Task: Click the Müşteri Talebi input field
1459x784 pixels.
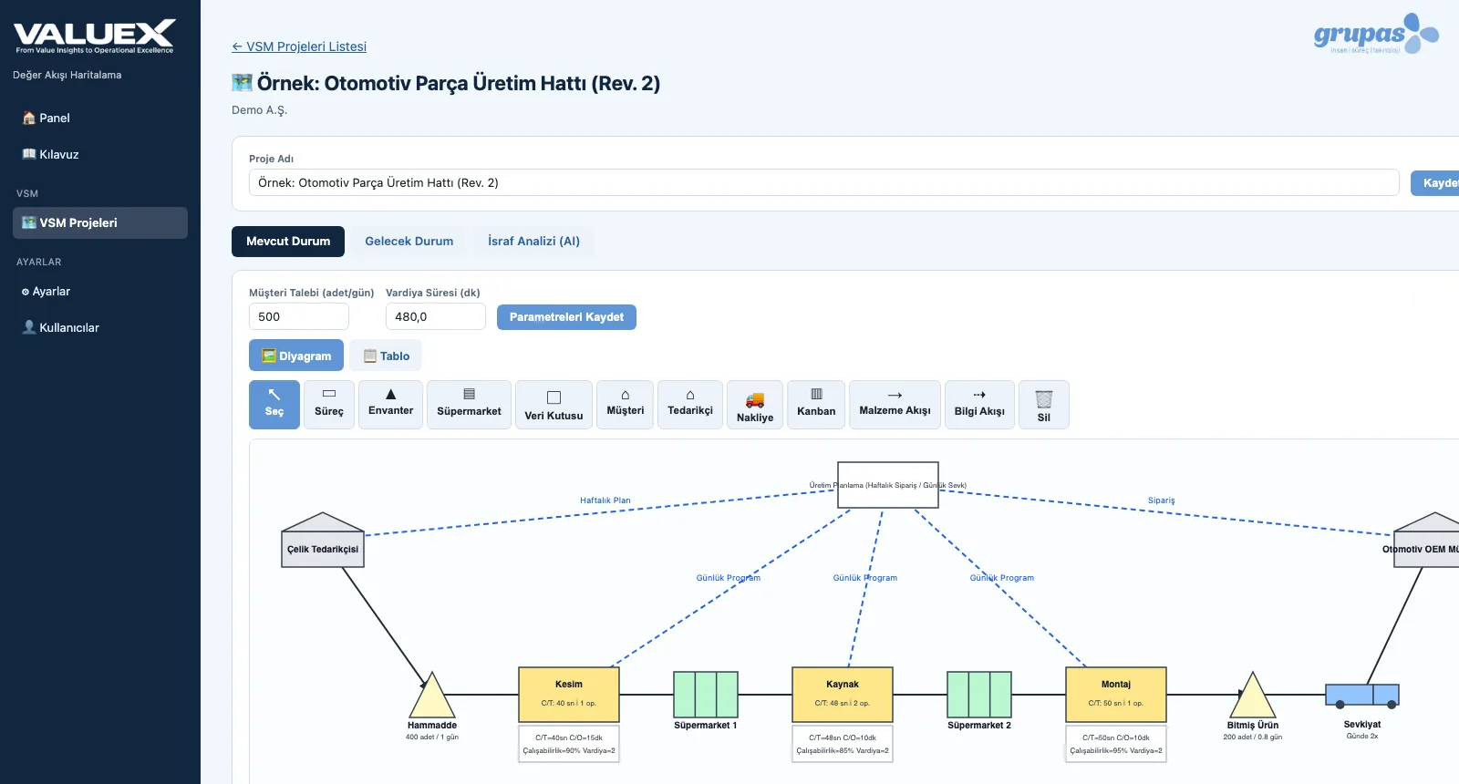Action: pyautogui.click(x=299, y=316)
